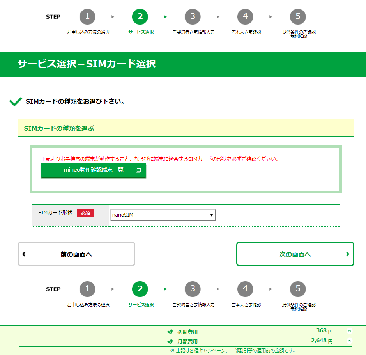Click step 4 circle in the bottom step bar

click(x=245, y=289)
